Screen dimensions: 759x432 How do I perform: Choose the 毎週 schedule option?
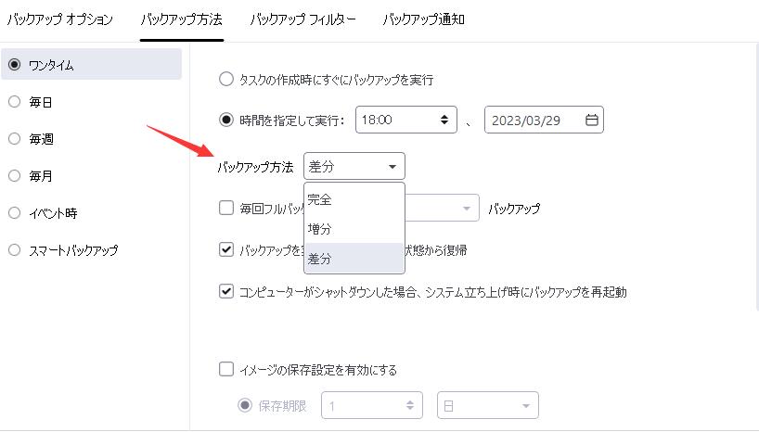(x=15, y=139)
